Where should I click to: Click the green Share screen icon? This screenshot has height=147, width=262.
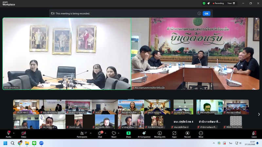128,133
